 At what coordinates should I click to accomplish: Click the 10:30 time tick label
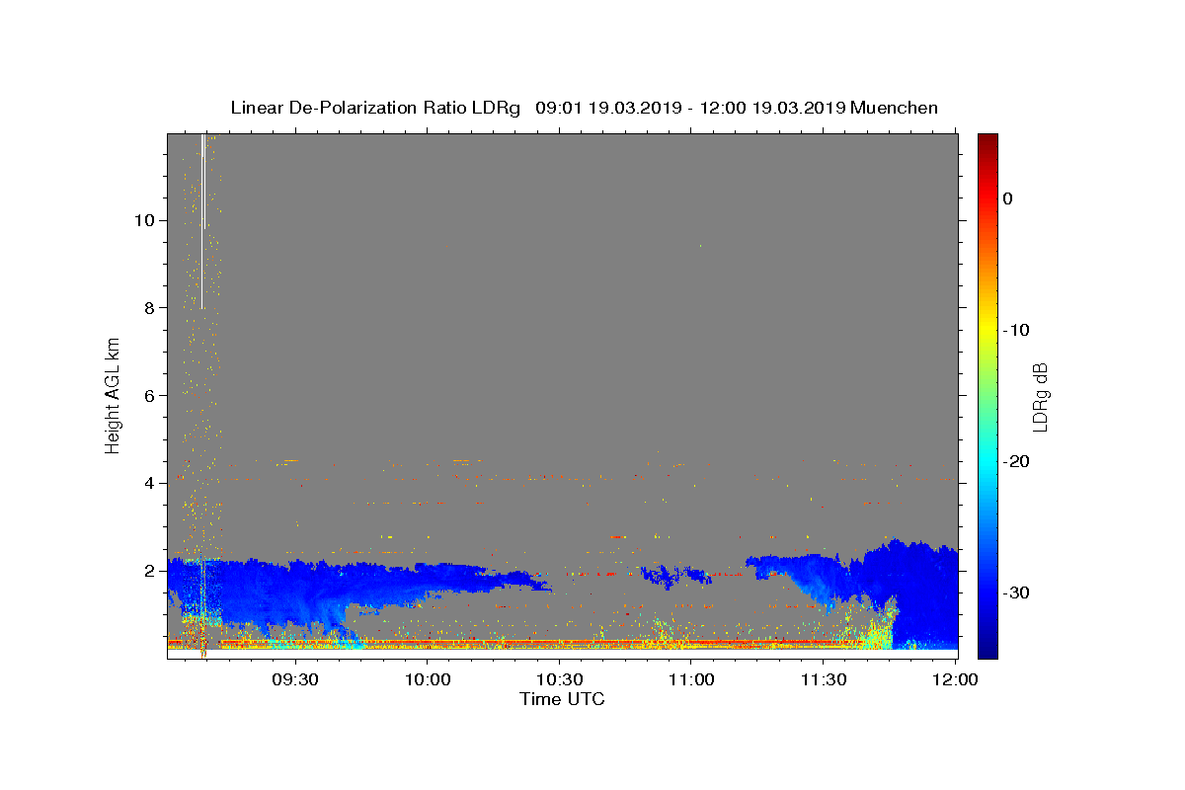tap(559, 680)
